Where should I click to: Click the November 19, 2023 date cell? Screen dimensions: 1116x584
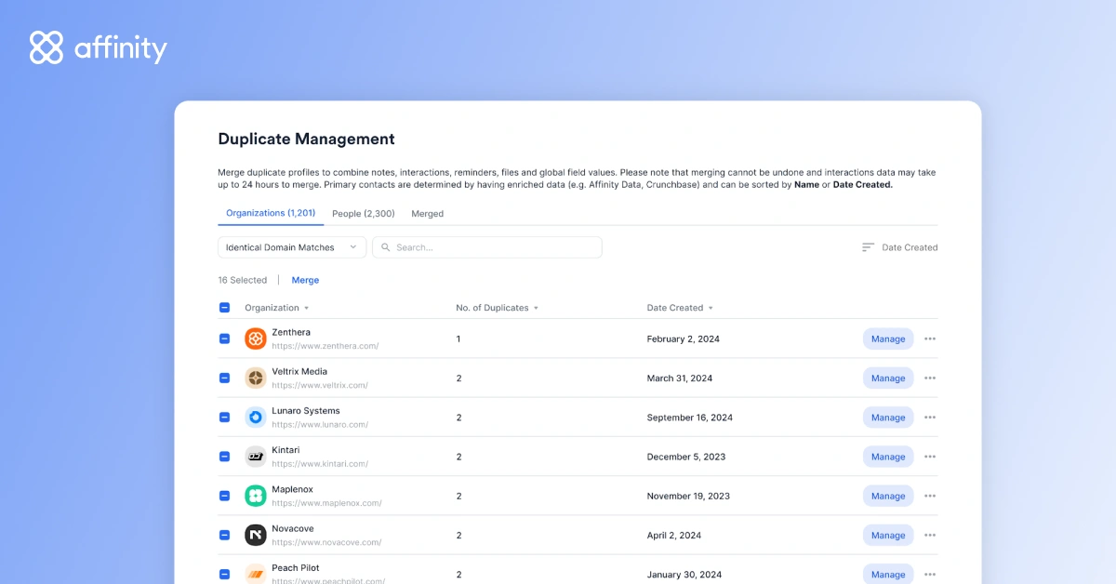click(688, 496)
